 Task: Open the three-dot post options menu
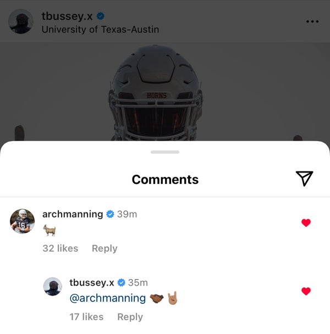[312, 21]
